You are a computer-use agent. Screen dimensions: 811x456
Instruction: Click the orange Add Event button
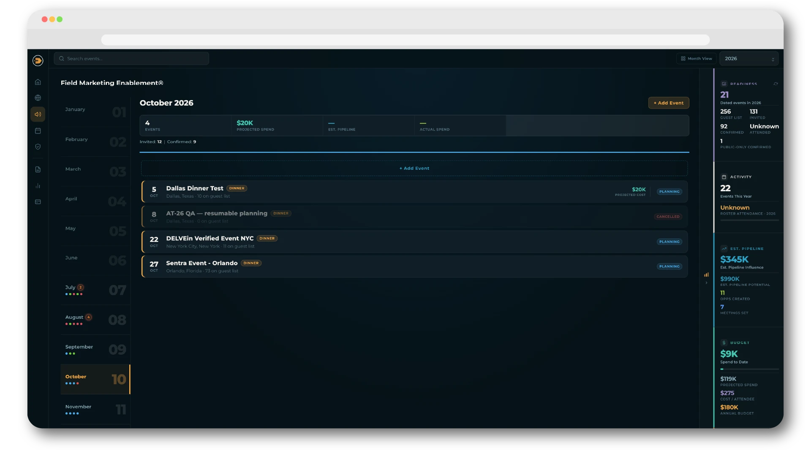click(x=669, y=103)
